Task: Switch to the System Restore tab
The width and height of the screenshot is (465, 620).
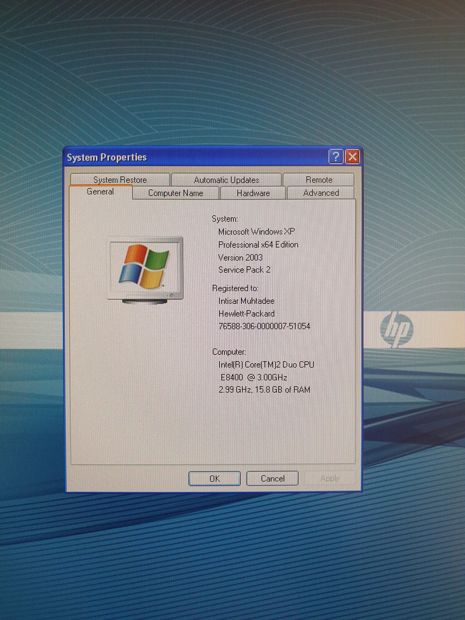Action: (120, 180)
